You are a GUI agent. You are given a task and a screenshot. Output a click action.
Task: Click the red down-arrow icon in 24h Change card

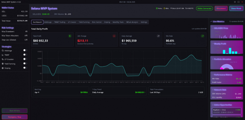[114, 36]
